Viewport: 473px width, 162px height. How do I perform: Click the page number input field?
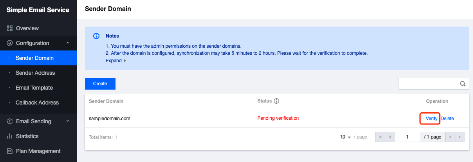(x=407, y=137)
